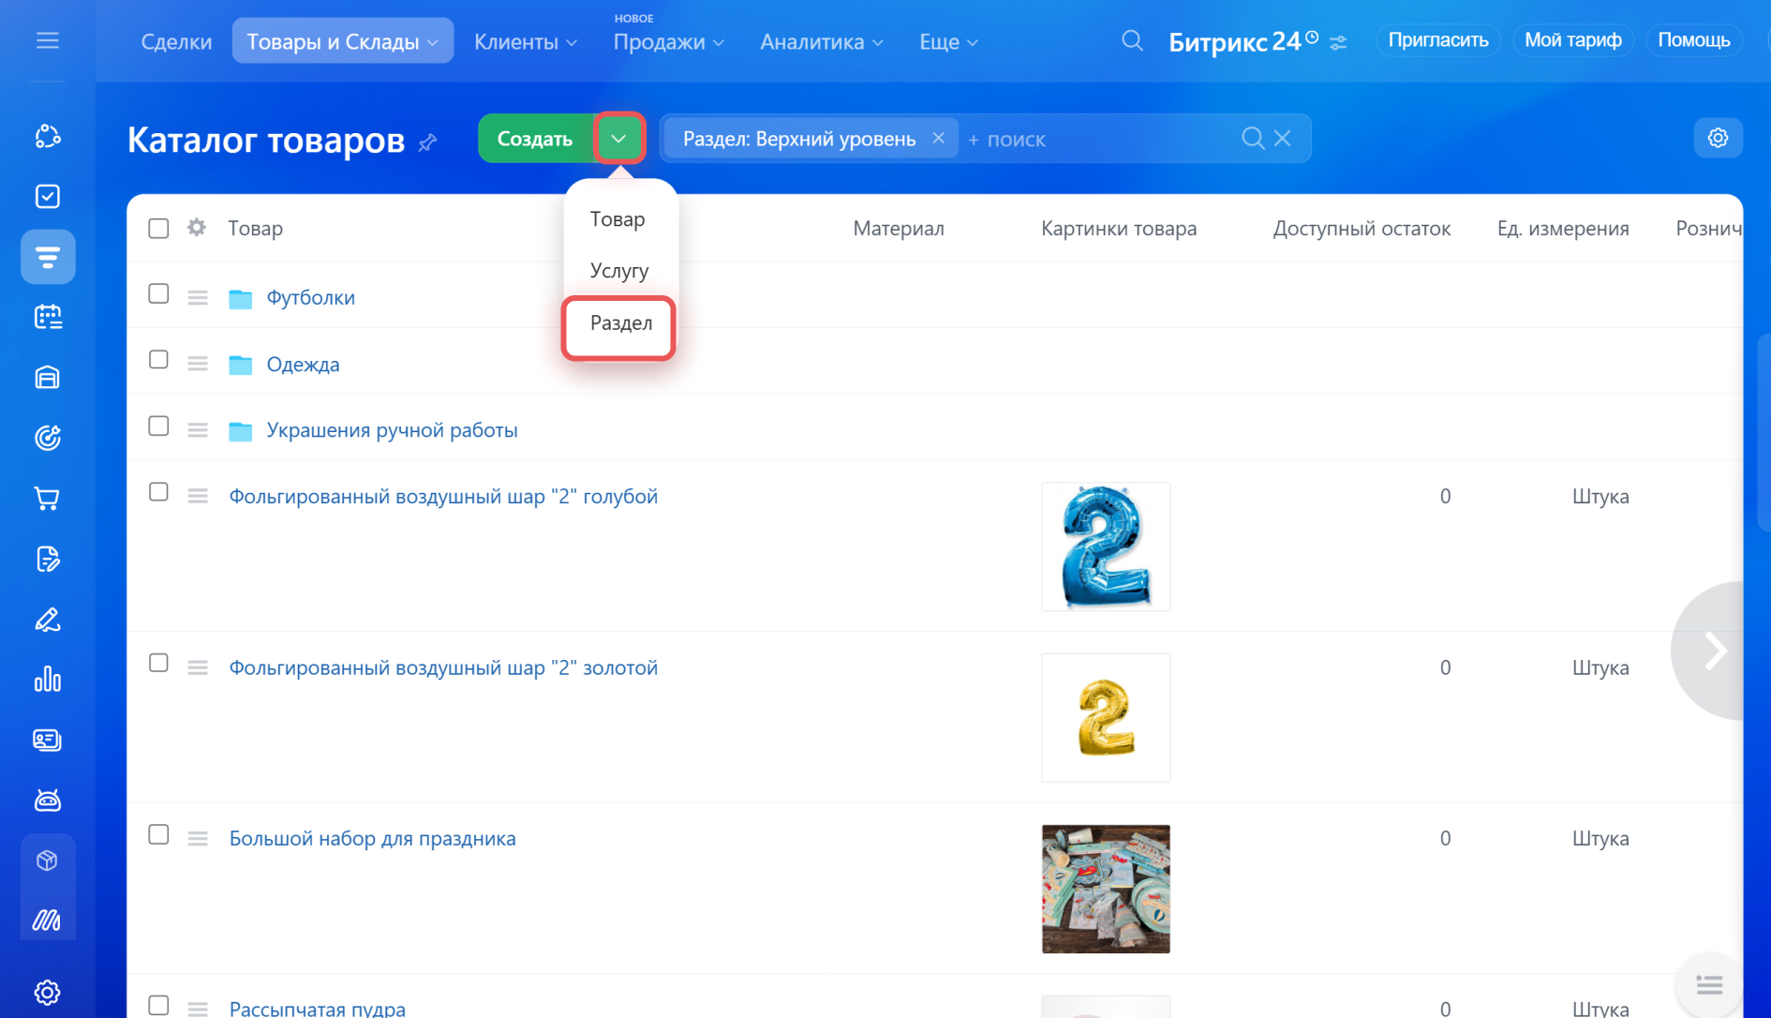Click the list widget button at bottom right
Viewport: 1771px width, 1018px height.
tap(1709, 984)
